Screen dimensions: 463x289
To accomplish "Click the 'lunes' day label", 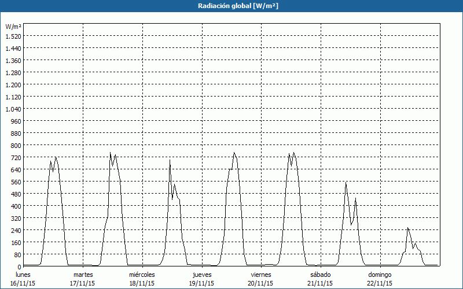I will (23, 275).
